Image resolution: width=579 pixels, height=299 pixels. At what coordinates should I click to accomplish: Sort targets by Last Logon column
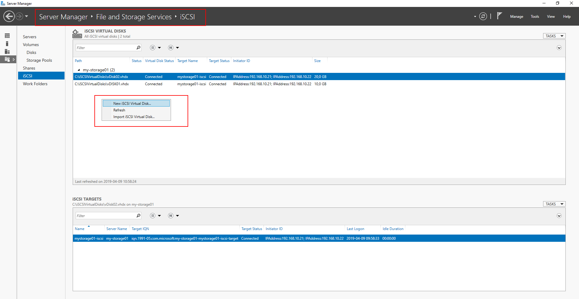tap(355, 229)
